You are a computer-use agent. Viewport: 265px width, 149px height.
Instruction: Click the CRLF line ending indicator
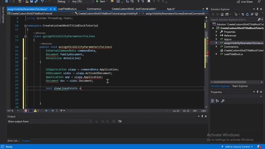click(203, 111)
